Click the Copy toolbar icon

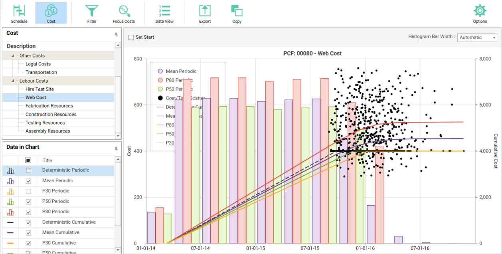[237, 11]
